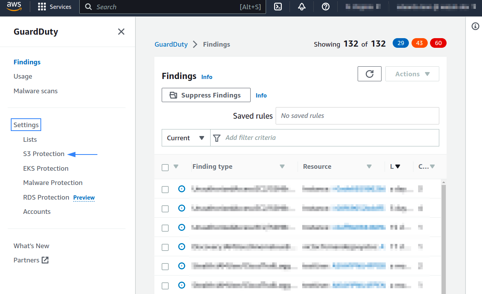Click the magnifier icon in search bar
The height and width of the screenshot is (294, 482).
click(89, 7)
